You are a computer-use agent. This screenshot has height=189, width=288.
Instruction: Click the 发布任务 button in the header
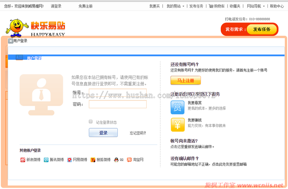click(x=262, y=29)
